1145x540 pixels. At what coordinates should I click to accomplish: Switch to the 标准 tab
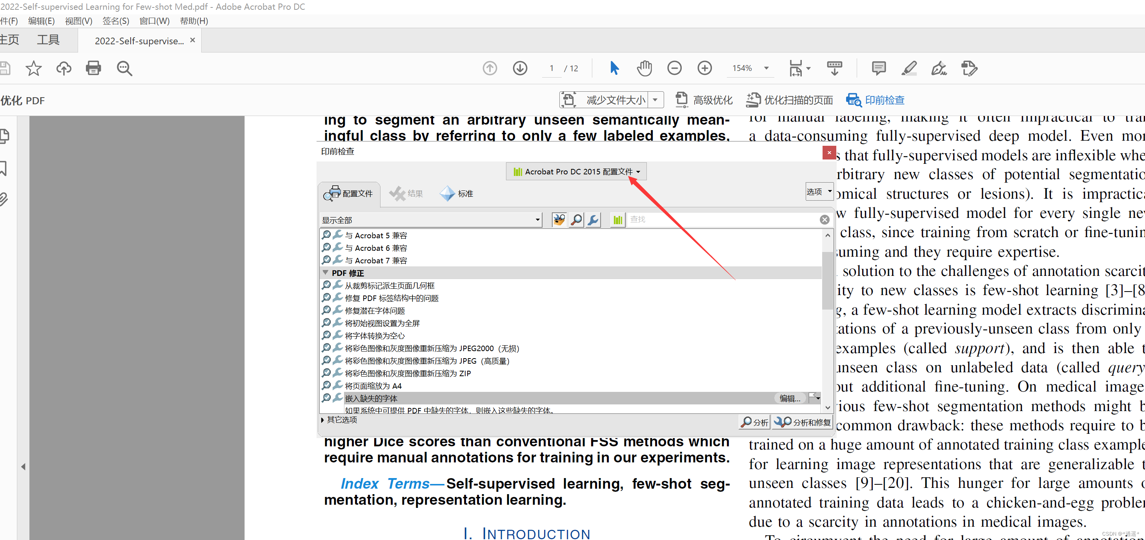457,194
